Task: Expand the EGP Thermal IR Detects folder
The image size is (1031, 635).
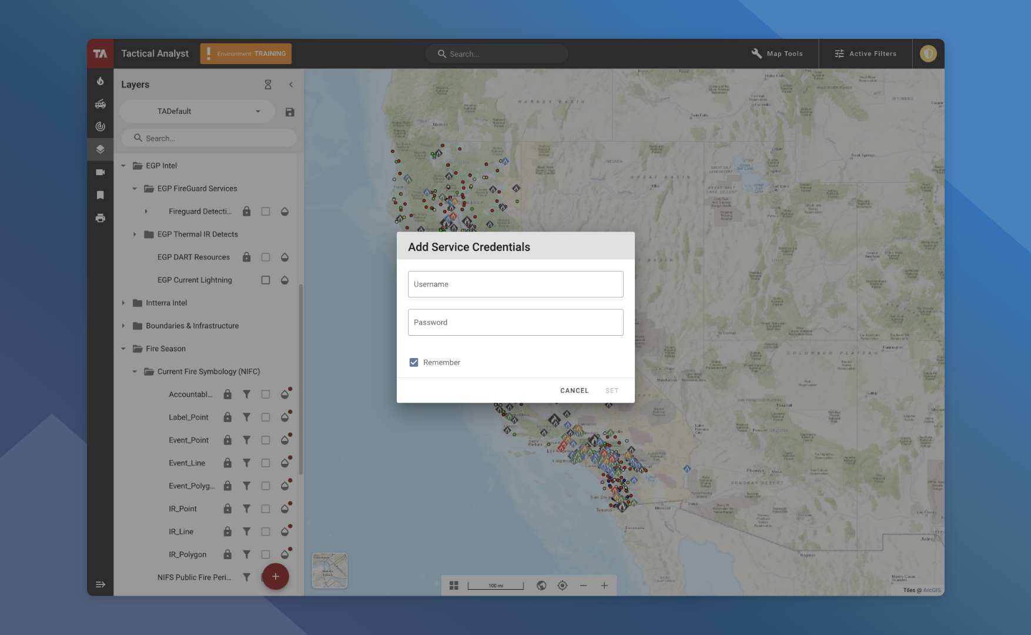Action: point(135,234)
